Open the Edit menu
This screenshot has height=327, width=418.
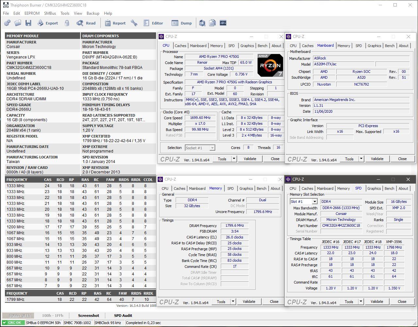coord(17,13)
